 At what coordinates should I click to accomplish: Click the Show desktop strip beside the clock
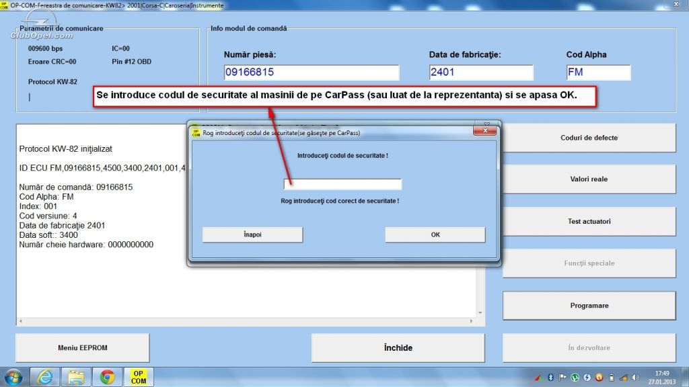686,378
